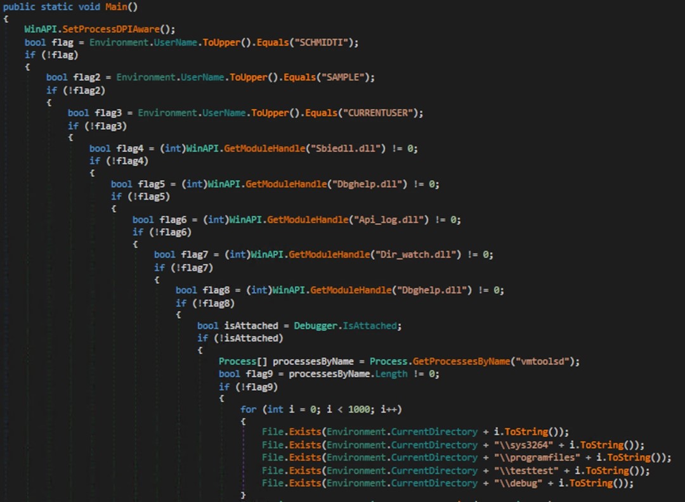Click the "Main" method name in signature
685x502 pixels.
pos(116,6)
